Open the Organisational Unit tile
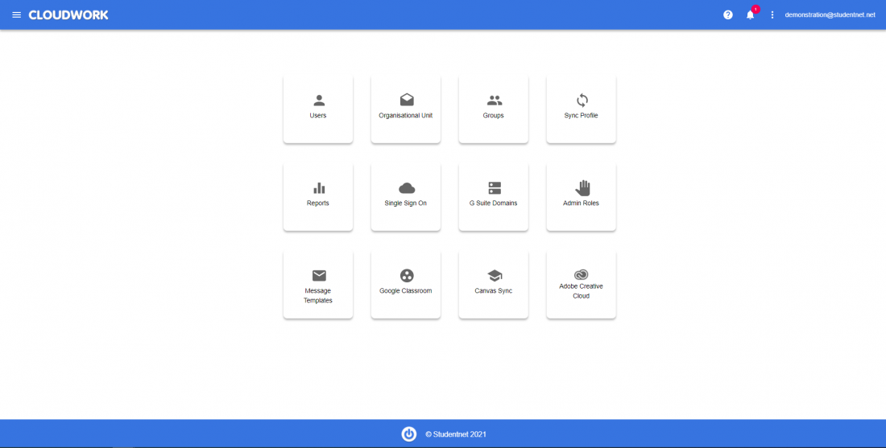The height and width of the screenshot is (448, 886). (406, 109)
